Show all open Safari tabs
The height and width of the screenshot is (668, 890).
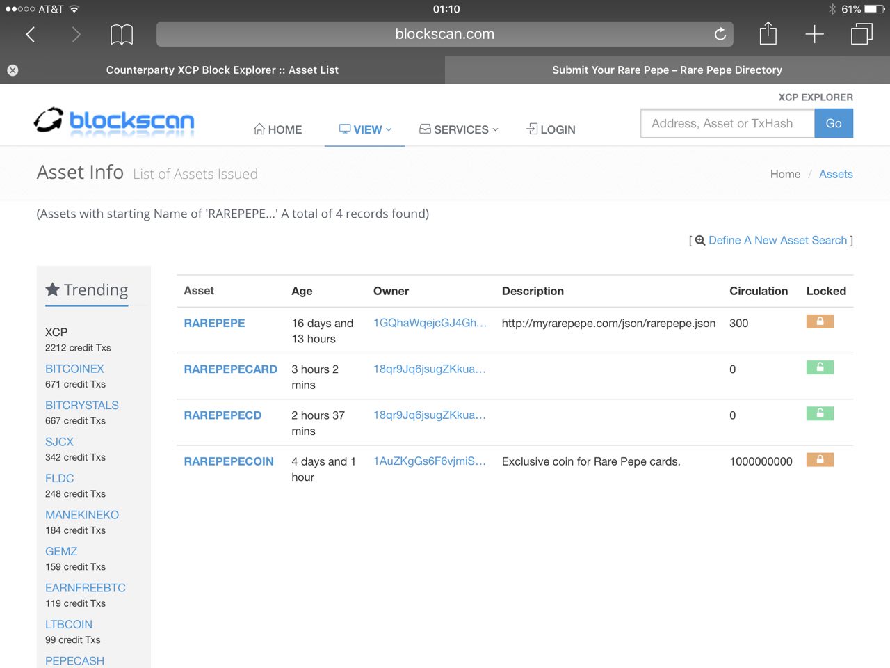pos(861,33)
